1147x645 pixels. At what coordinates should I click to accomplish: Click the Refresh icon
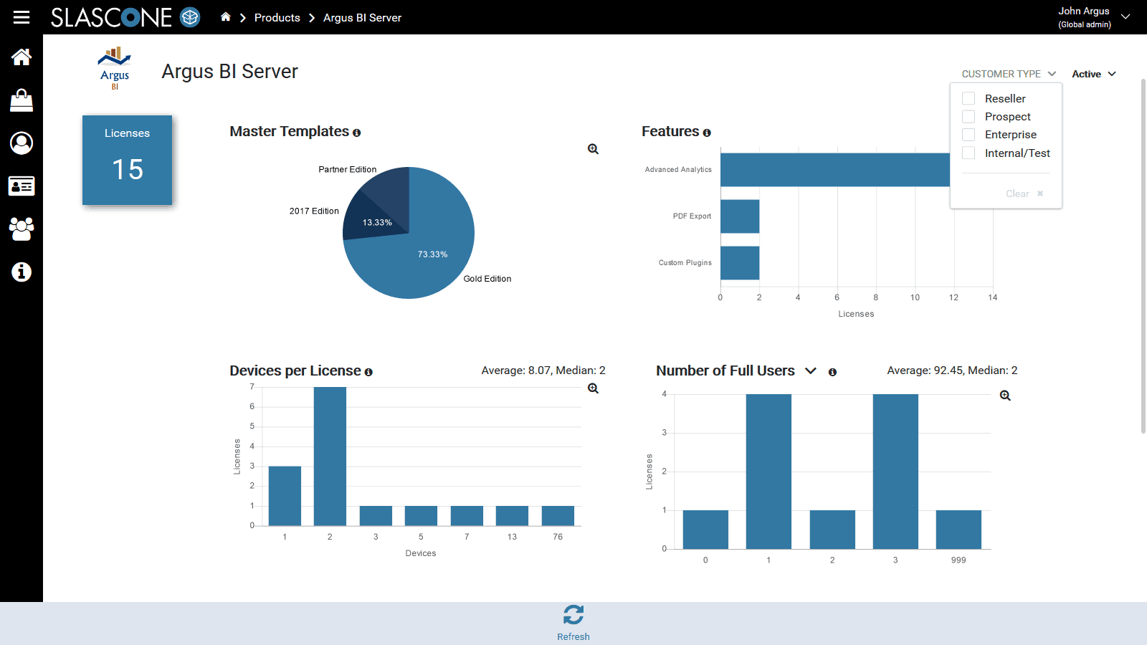pyautogui.click(x=573, y=615)
